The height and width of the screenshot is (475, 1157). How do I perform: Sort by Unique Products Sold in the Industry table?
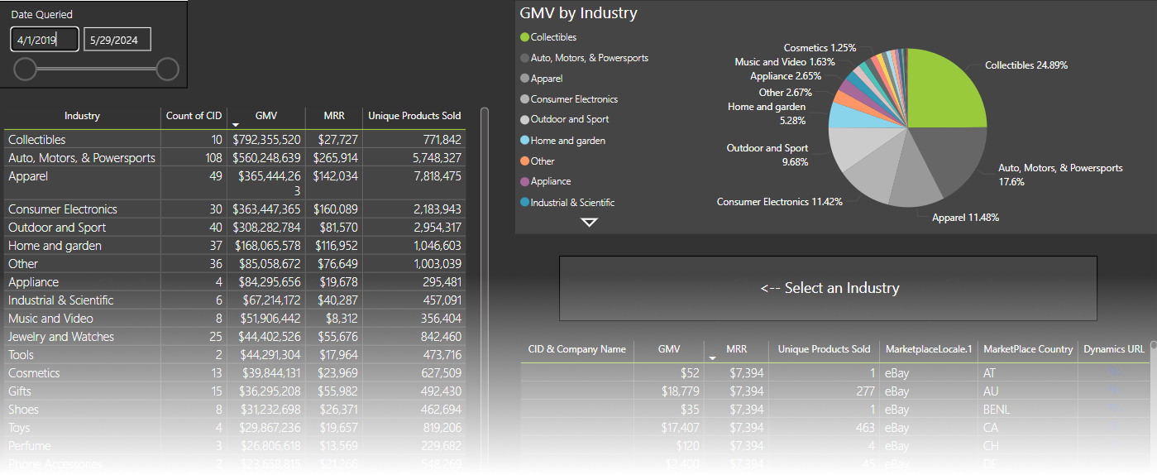coord(414,116)
